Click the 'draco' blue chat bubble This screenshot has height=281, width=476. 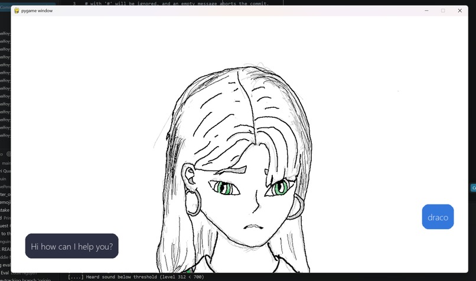pos(438,217)
